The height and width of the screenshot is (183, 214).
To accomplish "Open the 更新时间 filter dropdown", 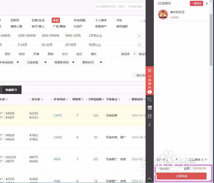I will click(92, 63).
